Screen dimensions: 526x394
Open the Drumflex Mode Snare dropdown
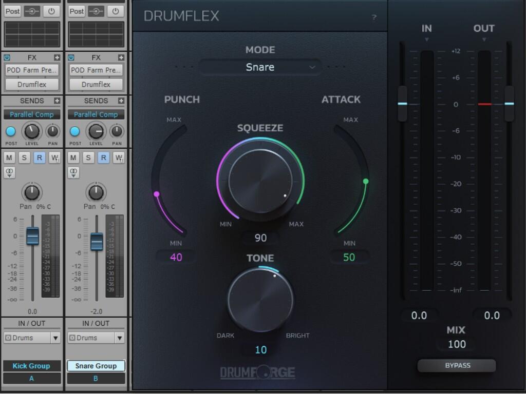click(x=260, y=67)
